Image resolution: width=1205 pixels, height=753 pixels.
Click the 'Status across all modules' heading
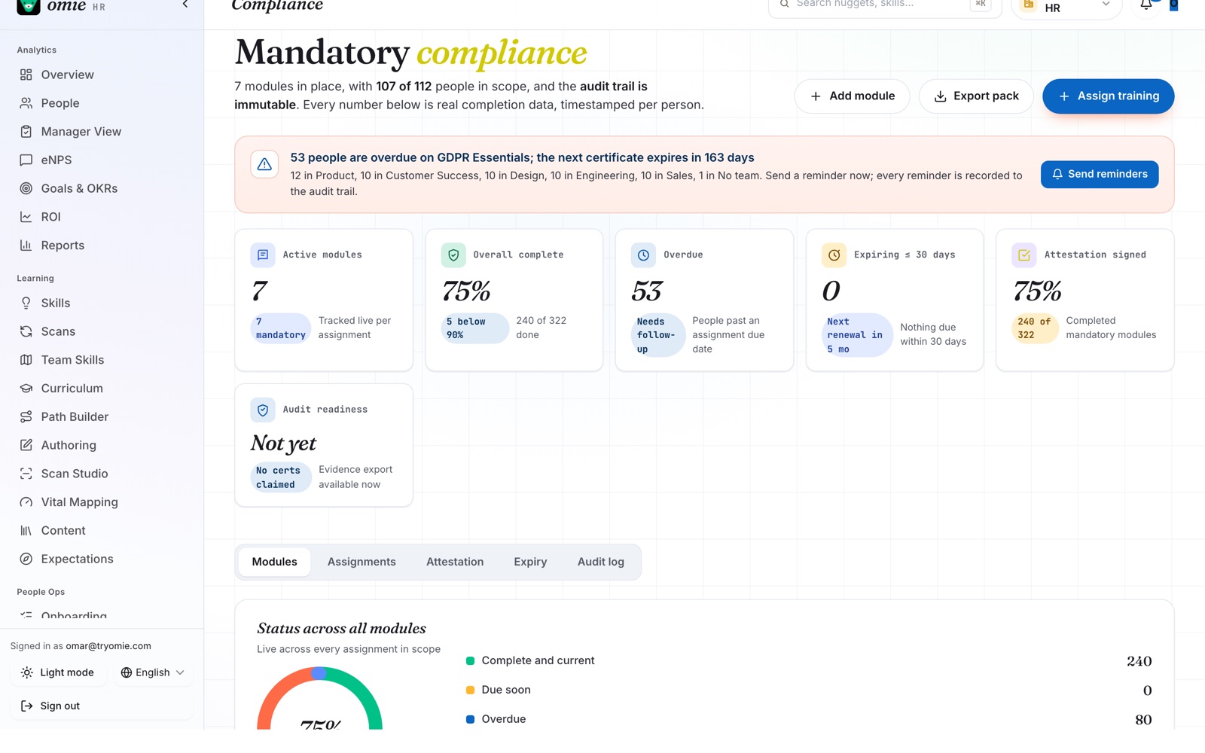tap(341, 629)
